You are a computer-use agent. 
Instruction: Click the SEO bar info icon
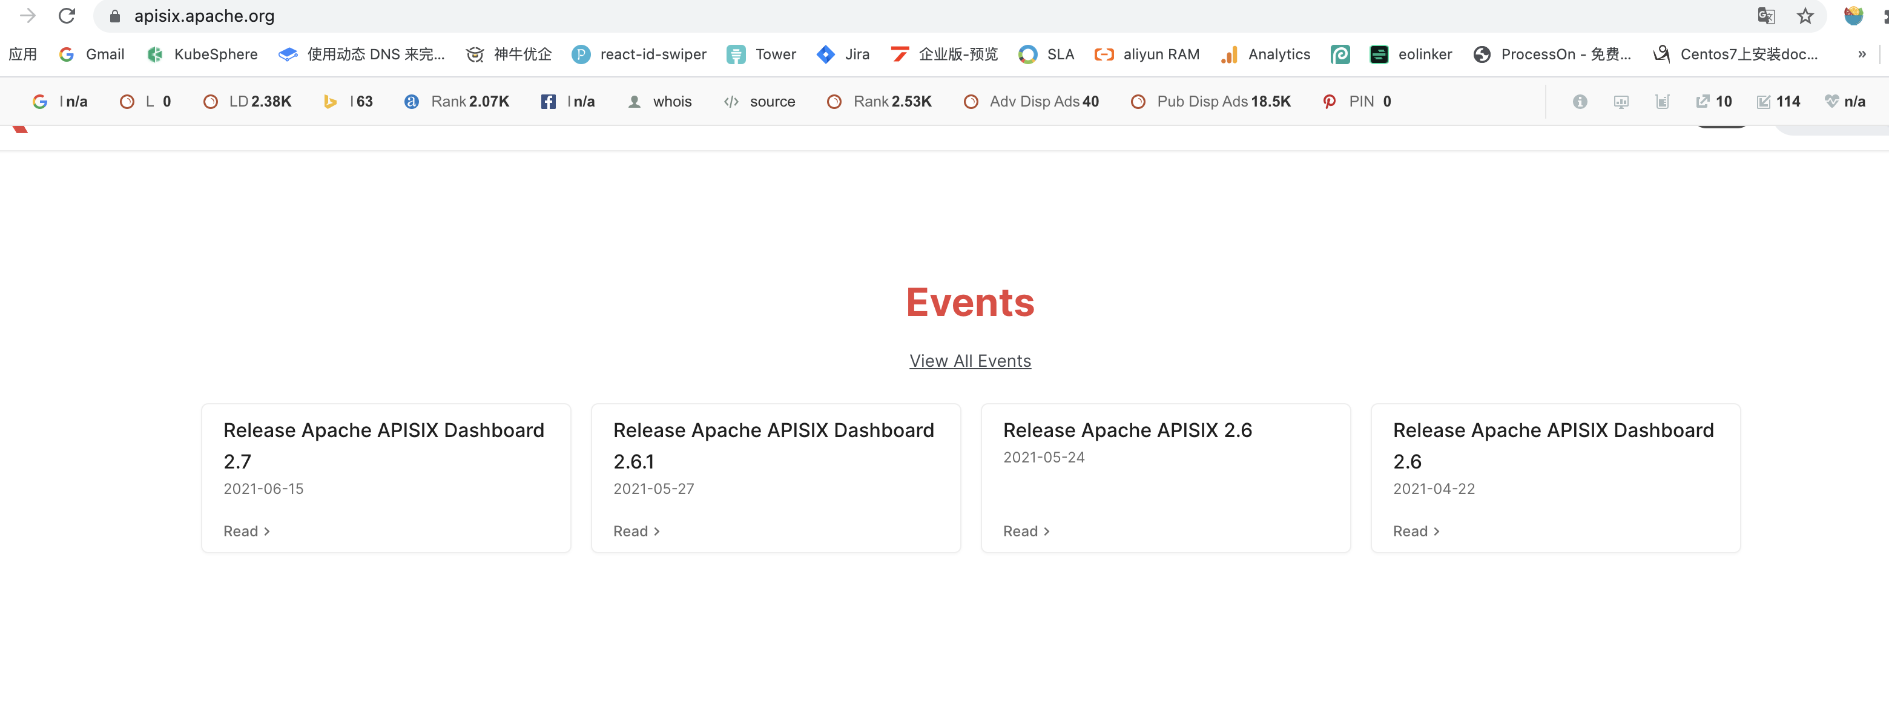tap(1580, 101)
